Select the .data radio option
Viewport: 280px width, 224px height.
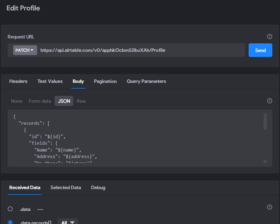tap(10, 209)
